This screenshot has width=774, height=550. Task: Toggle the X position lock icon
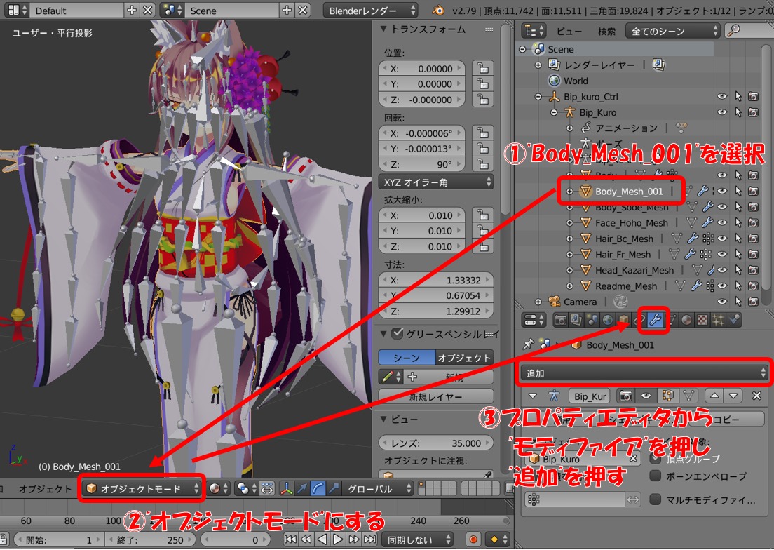pos(481,69)
